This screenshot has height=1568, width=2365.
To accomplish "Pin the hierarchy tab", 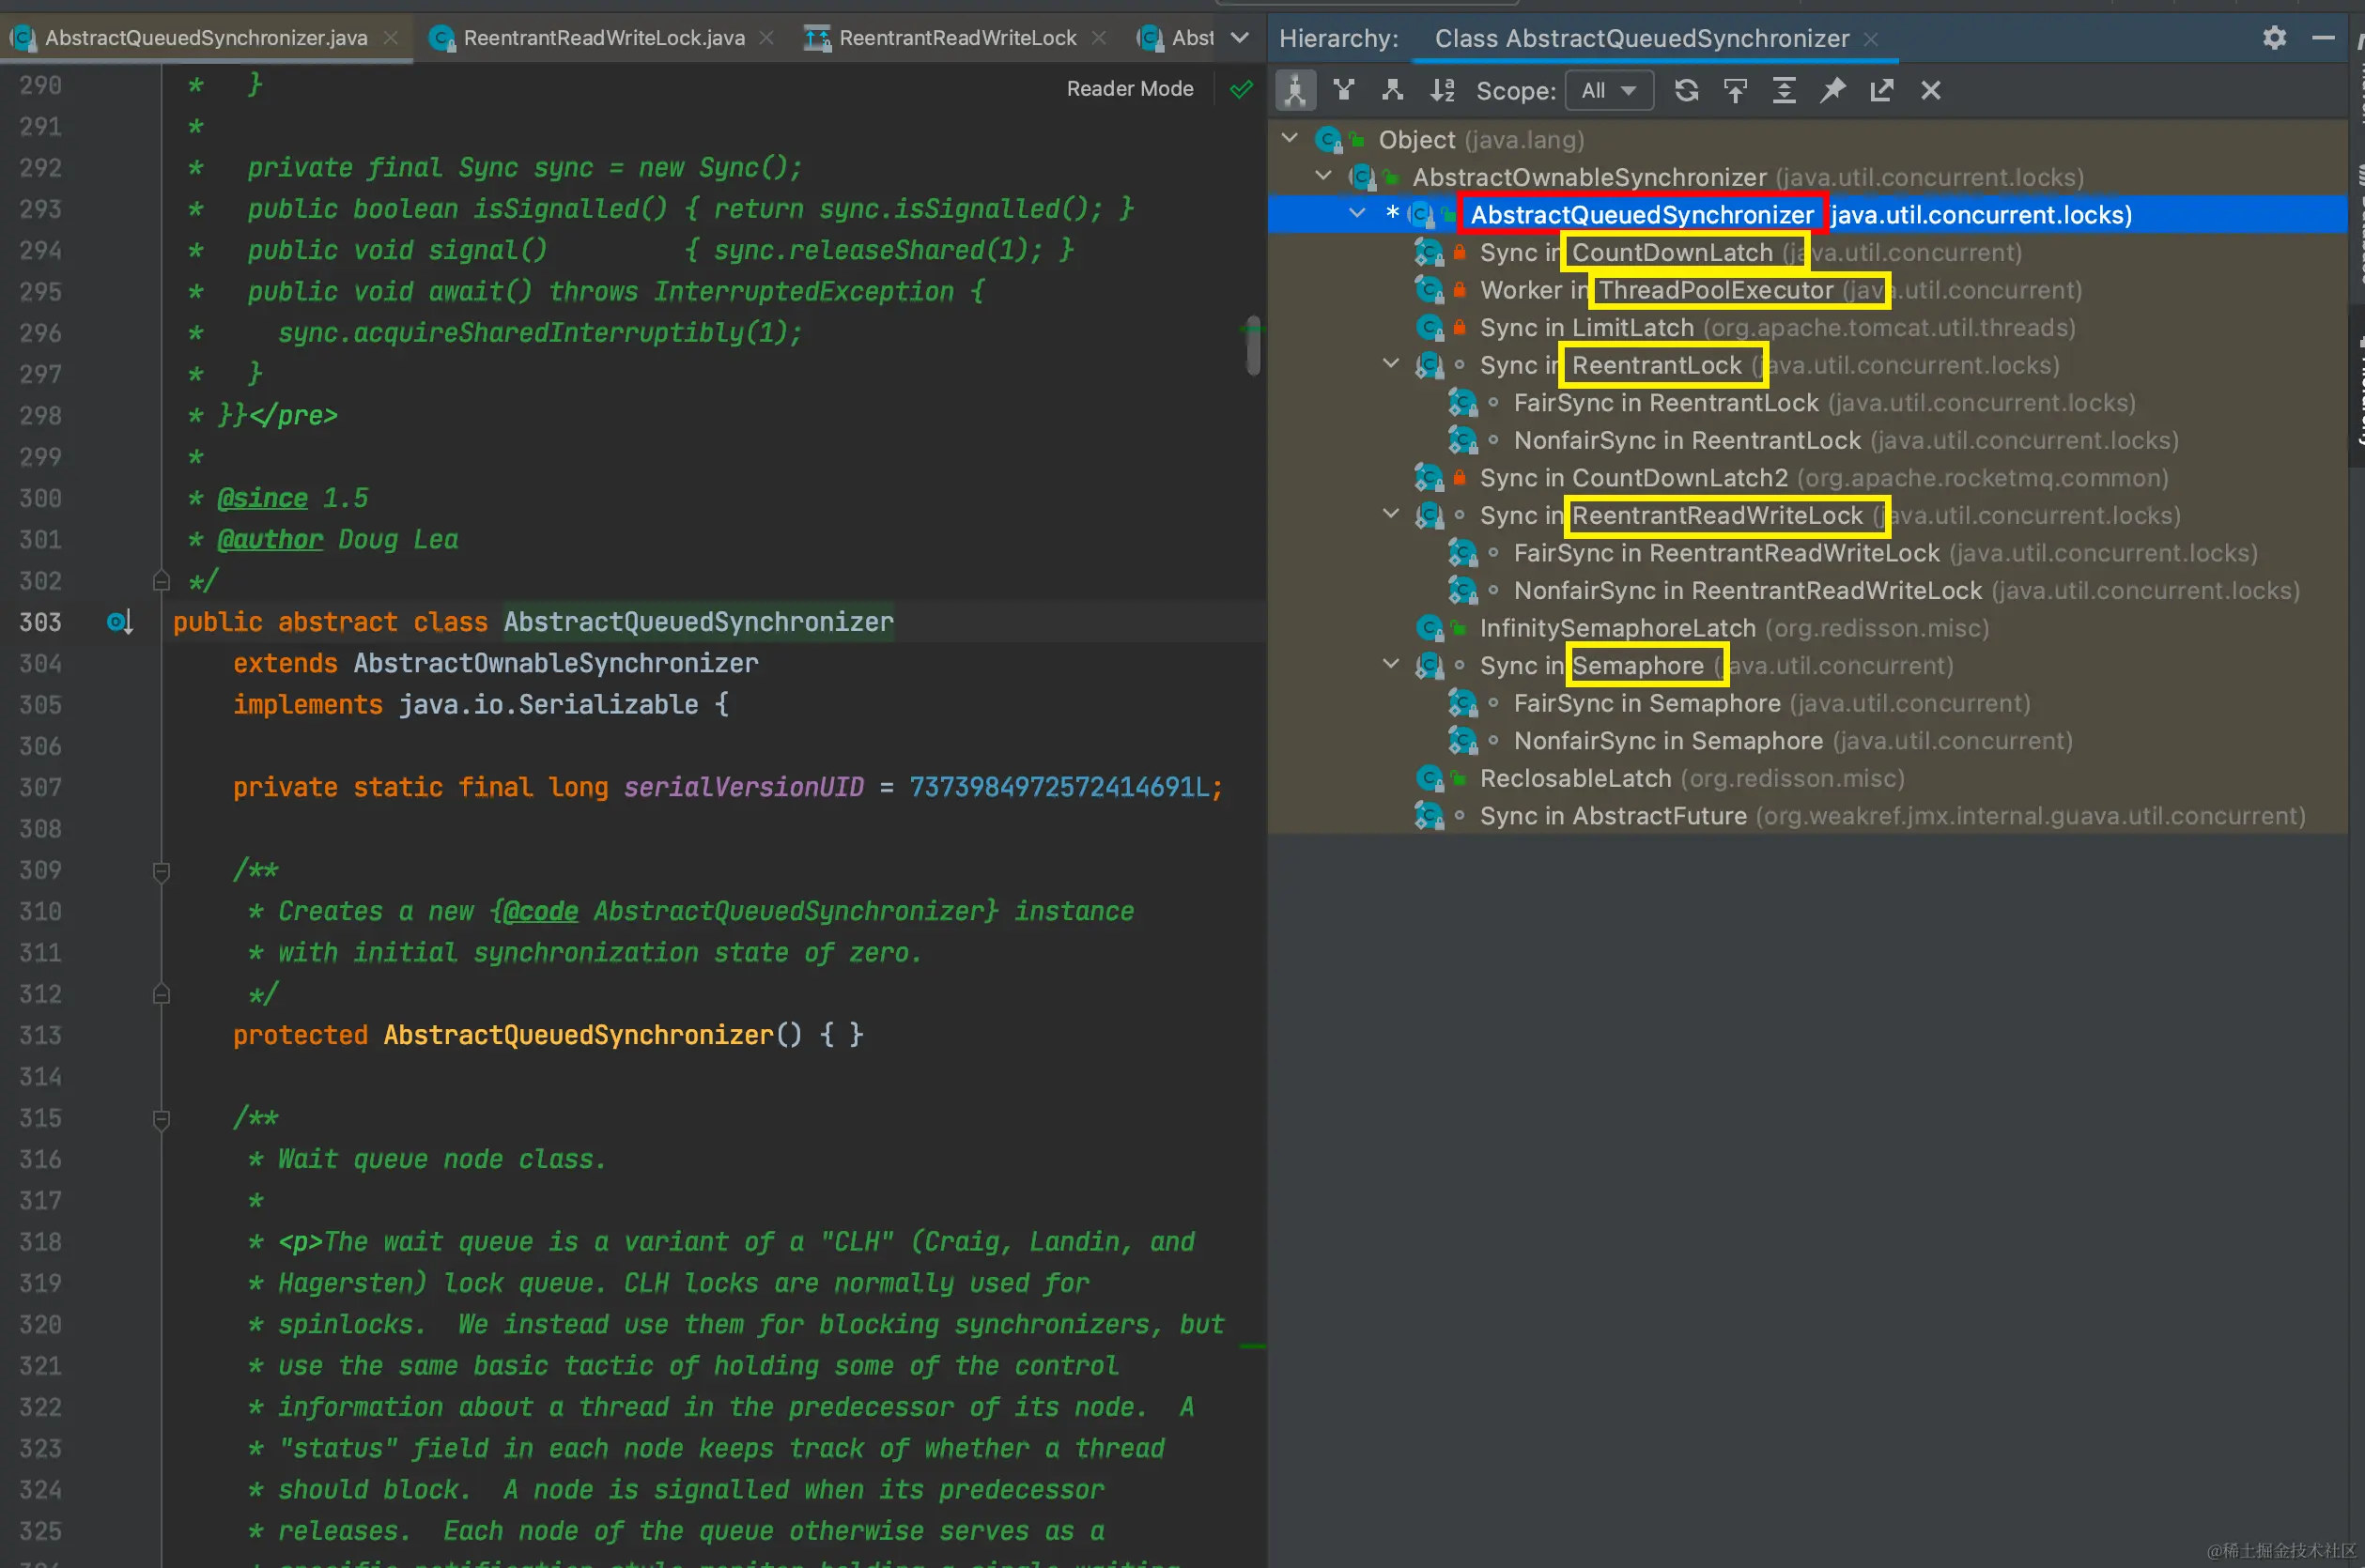I will click(1832, 91).
